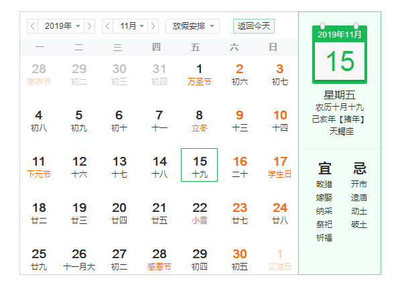Expand the 放假安排 holiday dropdown

(x=192, y=26)
